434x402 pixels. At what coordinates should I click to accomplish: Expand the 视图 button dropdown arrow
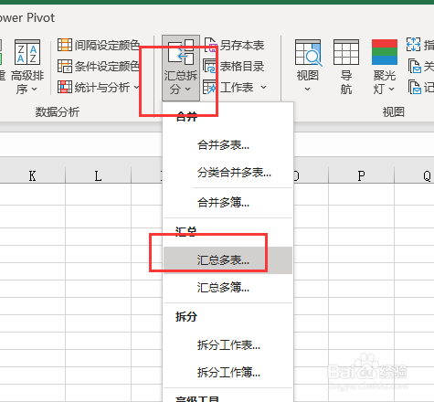coord(308,90)
